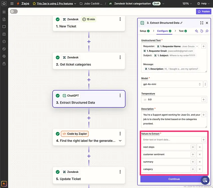The image size is (213, 188).
Task: Open the first left sidebar apps icon
Action: tap(4, 12)
